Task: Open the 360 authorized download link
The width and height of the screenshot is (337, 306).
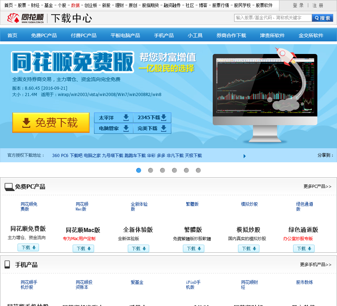Action: (56, 155)
